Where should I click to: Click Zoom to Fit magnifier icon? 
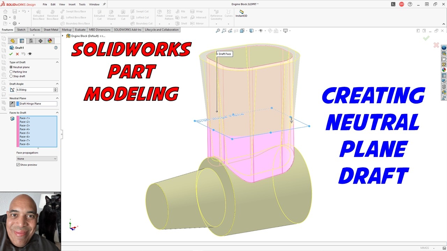click(x=218, y=31)
